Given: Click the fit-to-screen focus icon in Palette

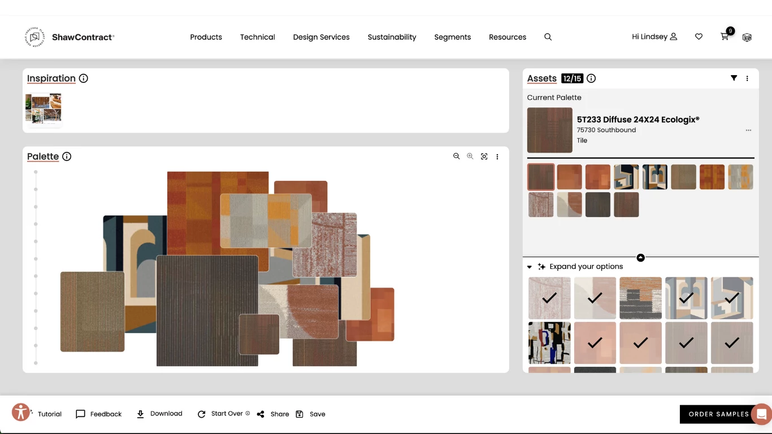Looking at the screenshot, I should tap(484, 156).
